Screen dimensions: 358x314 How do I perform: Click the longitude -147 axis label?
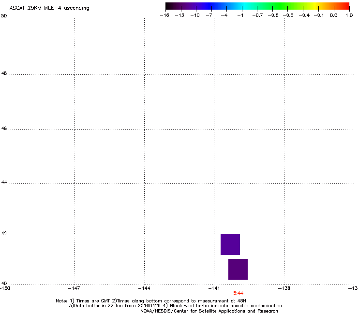74,288
